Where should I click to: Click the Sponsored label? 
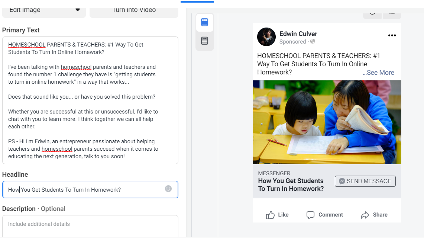(x=292, y=42)
